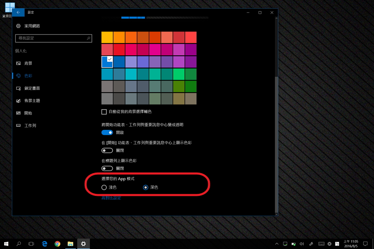Viewport: 374px width, 249px height.
Task: Select 淺色 (Light) app mode
Action: (104, 187)
